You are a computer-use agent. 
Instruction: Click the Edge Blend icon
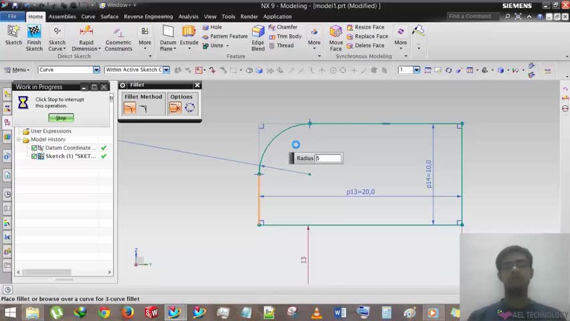(x=258, y=31)
